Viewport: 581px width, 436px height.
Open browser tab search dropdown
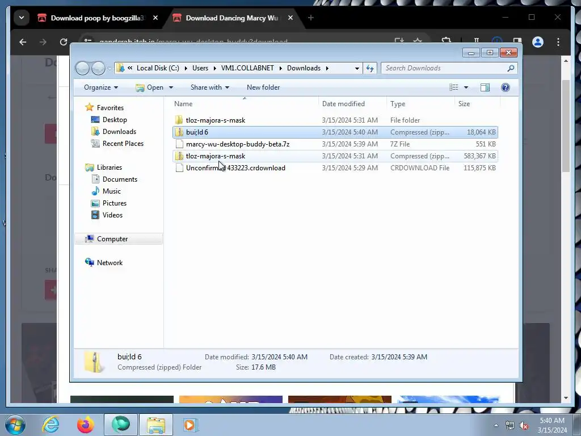pyautogui.click(x=22, y=18)
